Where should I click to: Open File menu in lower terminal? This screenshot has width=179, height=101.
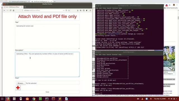(96, 55)
